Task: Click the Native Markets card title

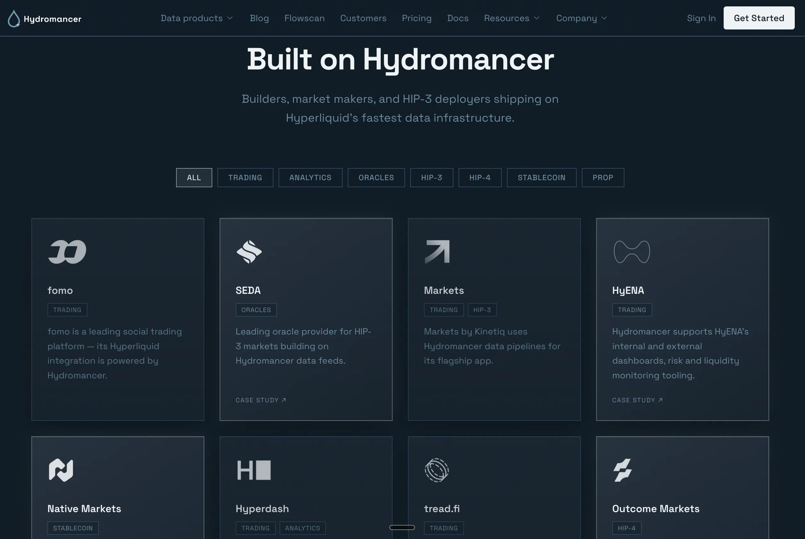Action: (84, 509)
